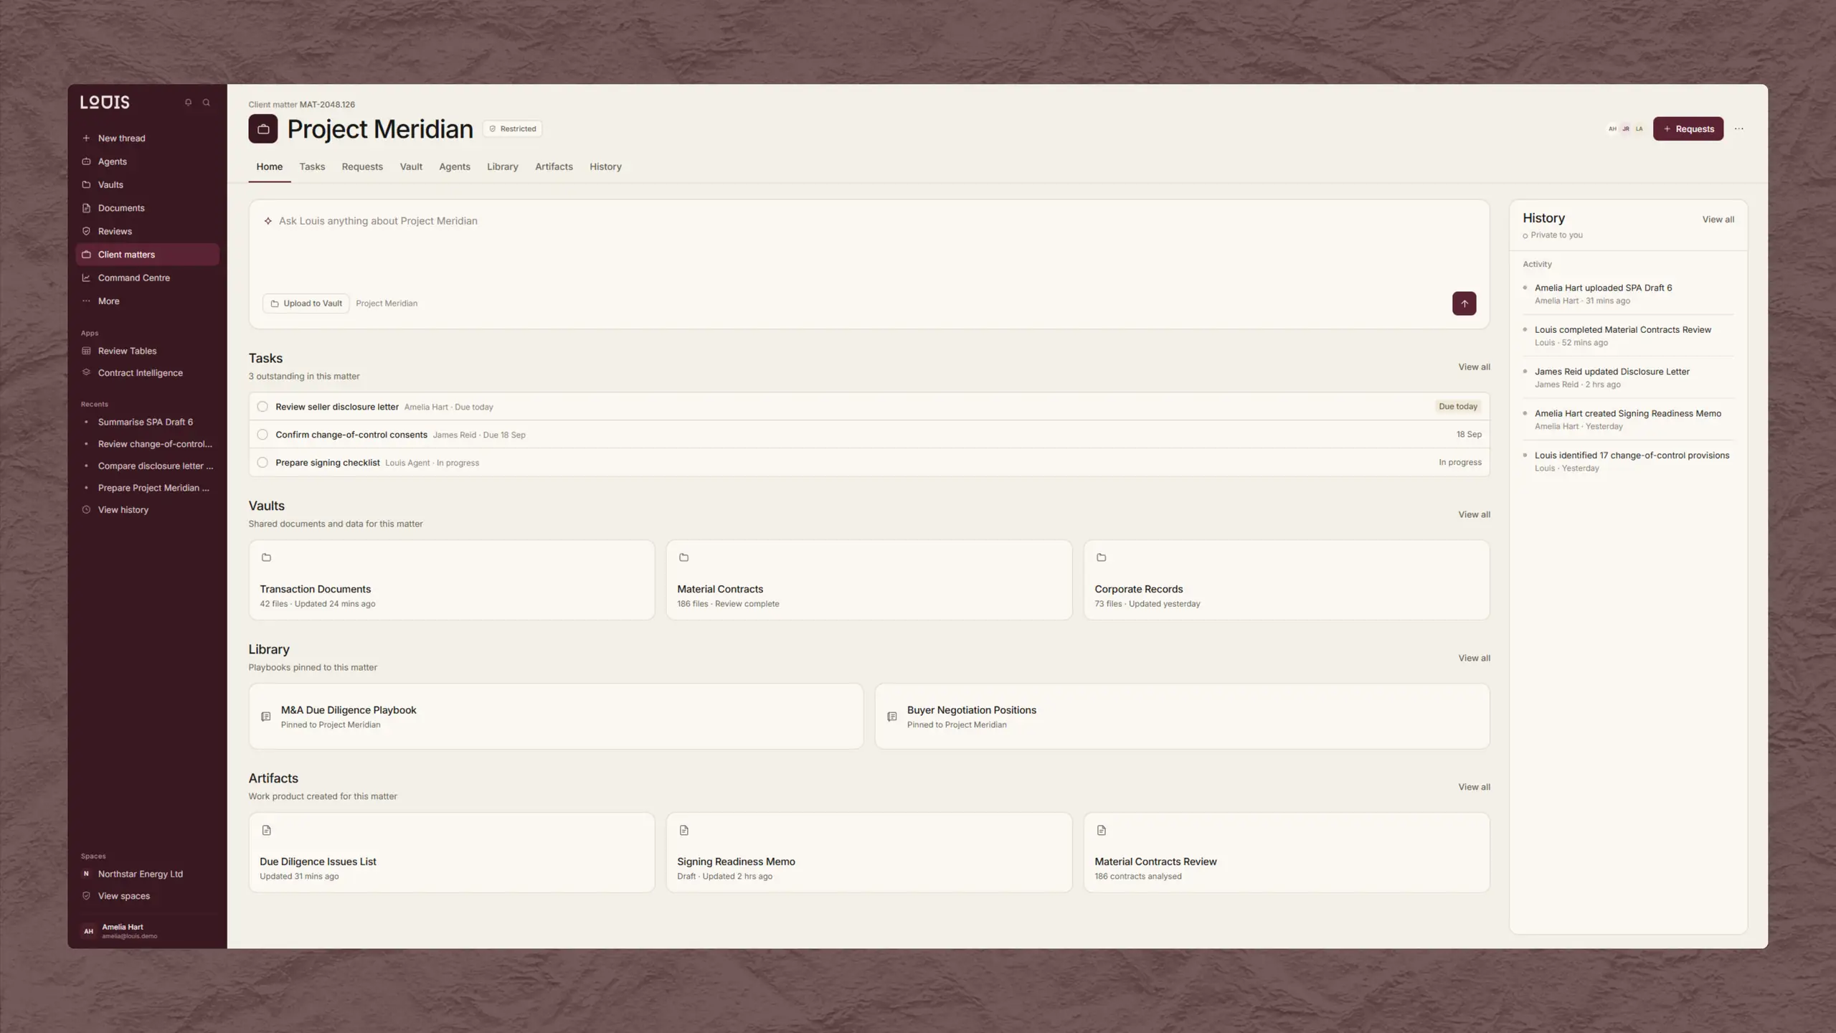Expand the More item in sidebar

147,301
